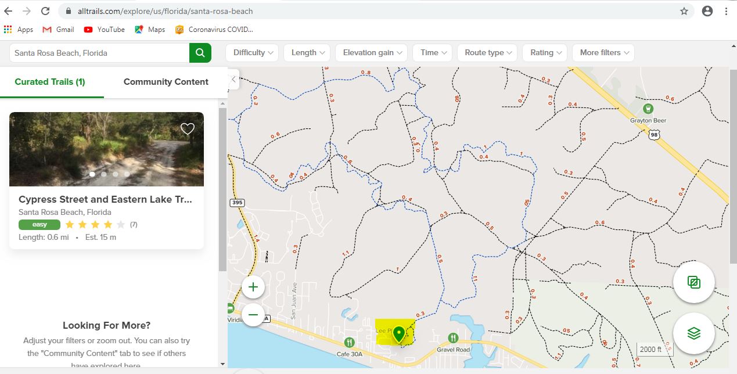Expand the Elevation gain filter
Image resolution: width=737 pixels, height=374 pixels.
(x=372, y=53)
